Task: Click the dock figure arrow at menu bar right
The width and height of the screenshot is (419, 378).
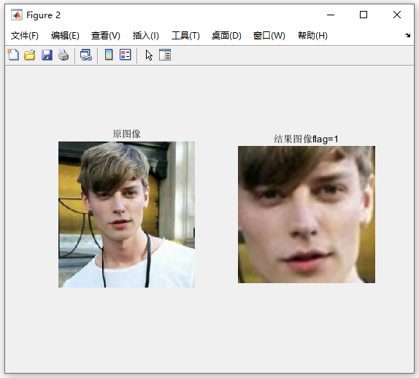Action: coord(407,35)
